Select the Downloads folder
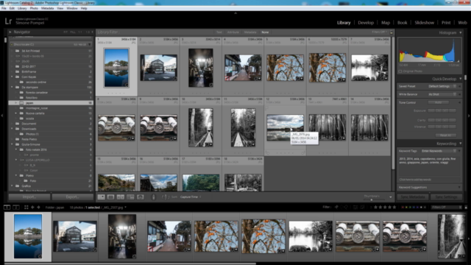Viewport: 471px width, 265px height. [29, 129]
